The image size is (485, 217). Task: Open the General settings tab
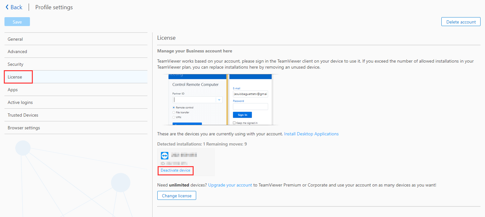point(76,39)
